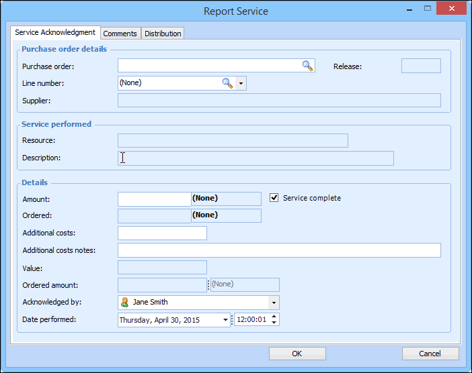This screenshot has height=373, width=472.
Task: Open the Acknowledged by dropdown list
Action: 273,303
